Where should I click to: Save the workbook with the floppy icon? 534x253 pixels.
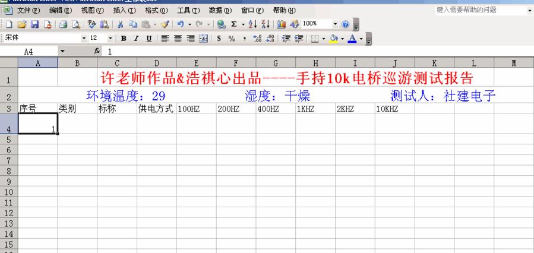tap(34, 24)
